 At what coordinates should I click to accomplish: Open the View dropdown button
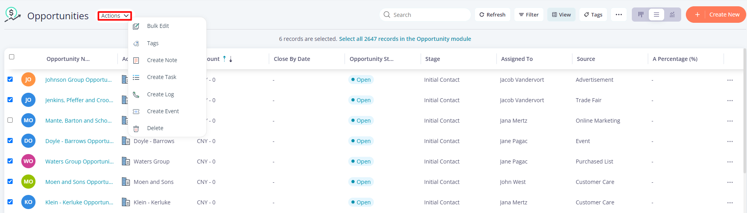click(561, 15)
